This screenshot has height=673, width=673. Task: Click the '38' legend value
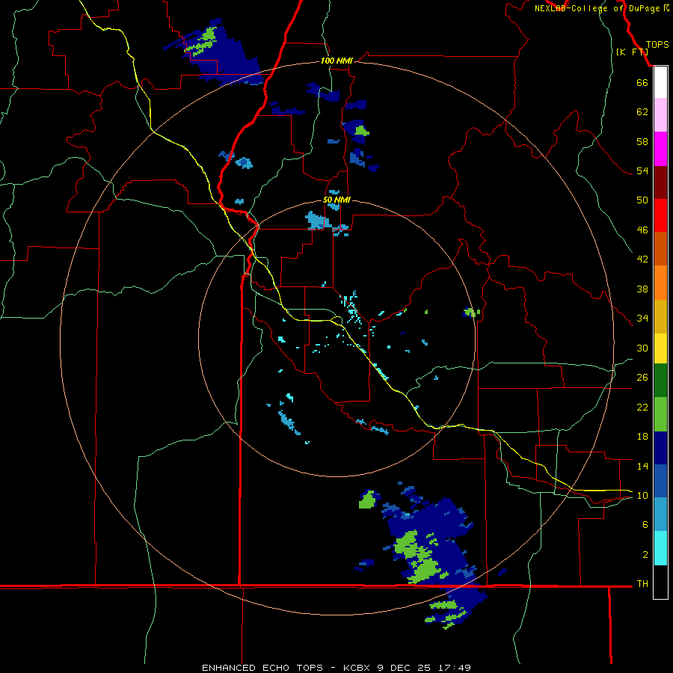tap(642, 289)
